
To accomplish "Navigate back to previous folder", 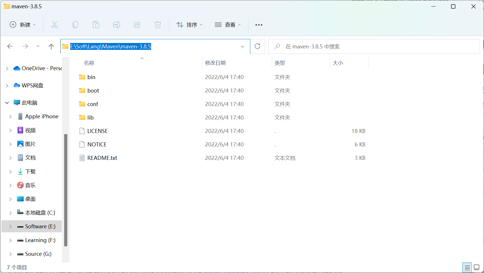I will (10, 46).
